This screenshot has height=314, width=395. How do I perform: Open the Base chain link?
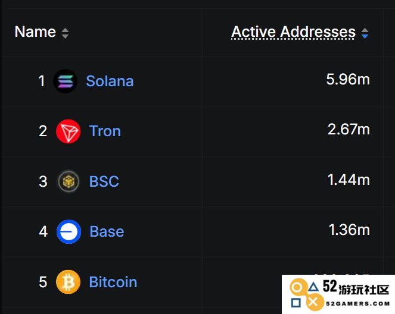click(x=107, y=231)
